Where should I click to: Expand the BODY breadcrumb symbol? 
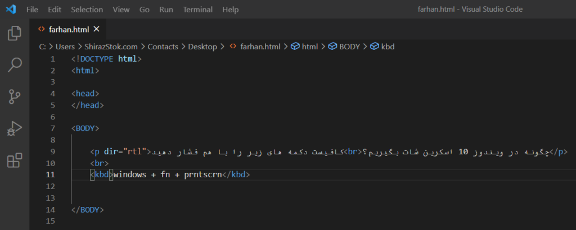pos(349,47)
